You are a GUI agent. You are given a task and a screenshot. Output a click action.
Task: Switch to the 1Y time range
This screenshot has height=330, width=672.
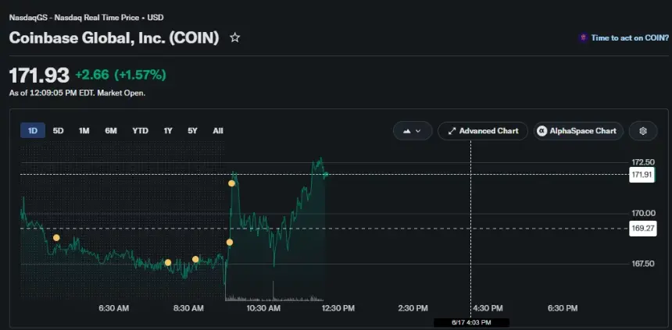168,130
